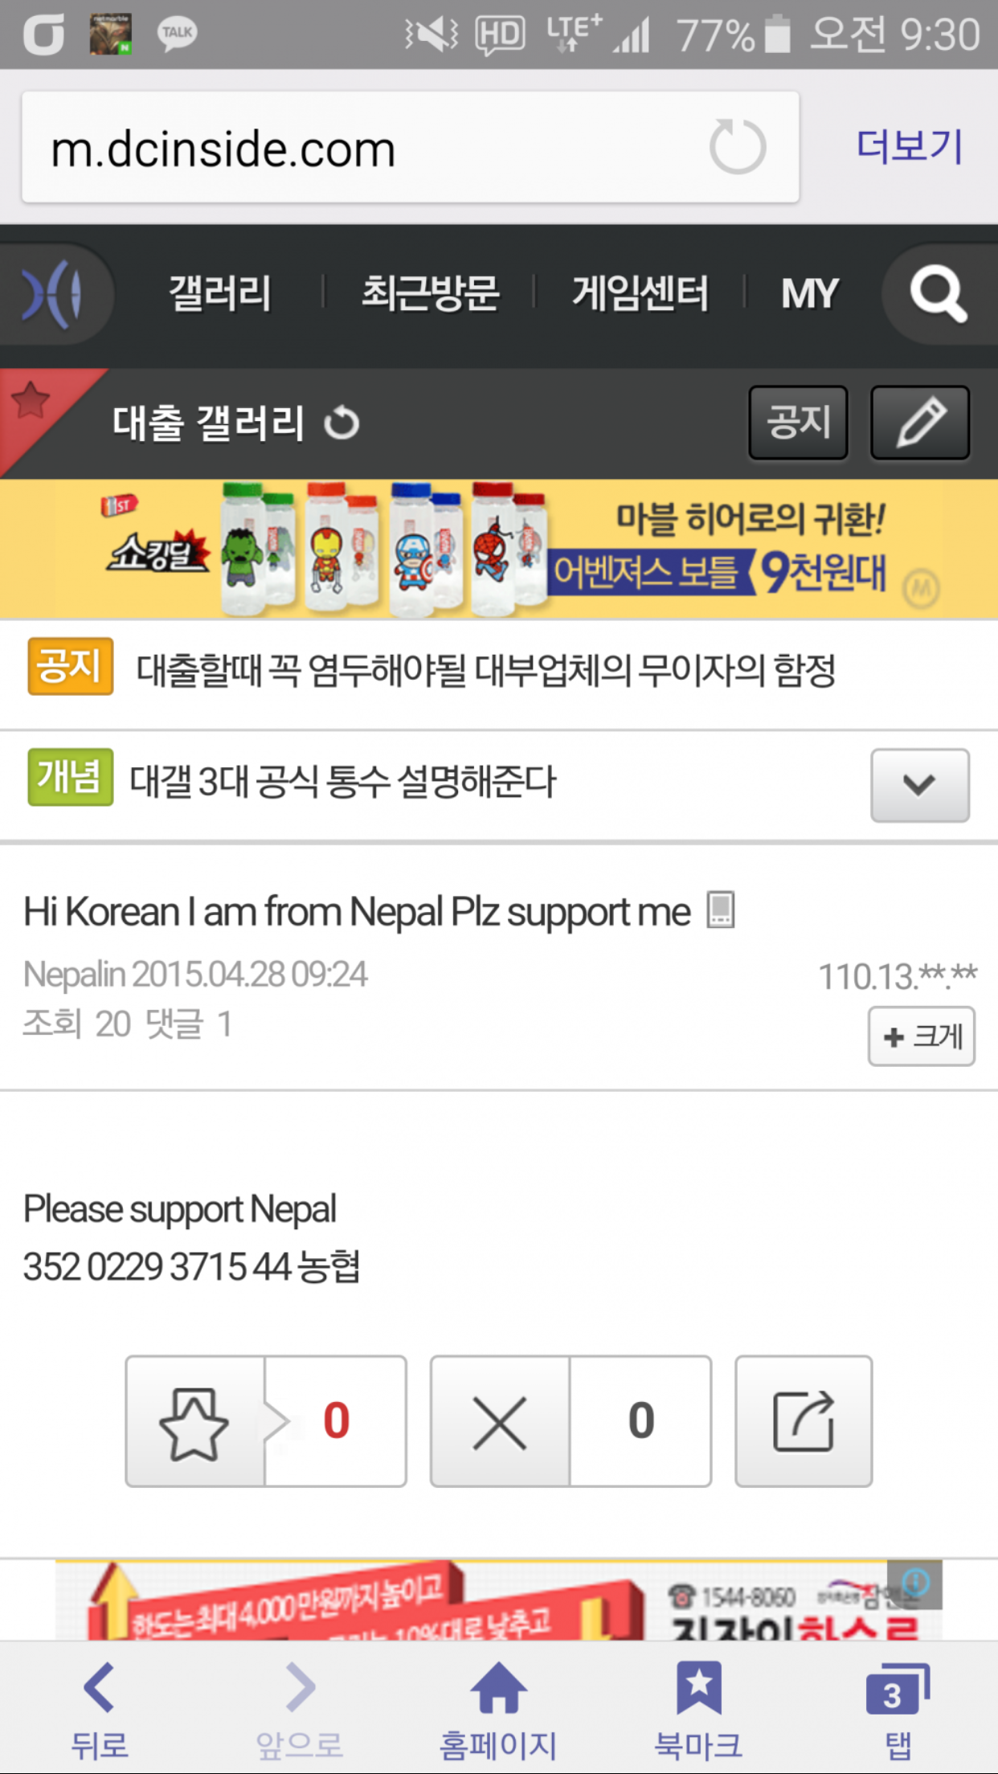Tap the share post icon
Viewport: 998px width, 1774px height.
804,1420
